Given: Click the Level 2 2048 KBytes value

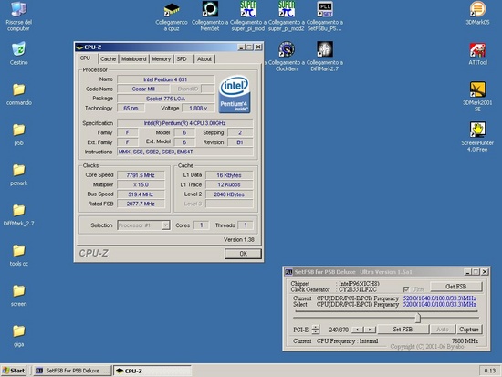Looking at the screenshot, I should click(x=229, y=194).
